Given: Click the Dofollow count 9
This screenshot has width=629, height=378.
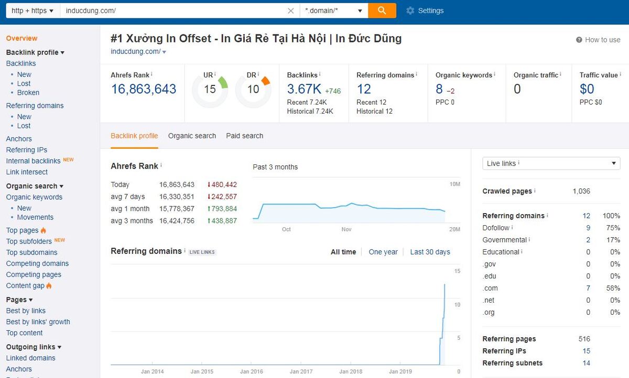Looking at the screenshot, I should click(588, 228).
